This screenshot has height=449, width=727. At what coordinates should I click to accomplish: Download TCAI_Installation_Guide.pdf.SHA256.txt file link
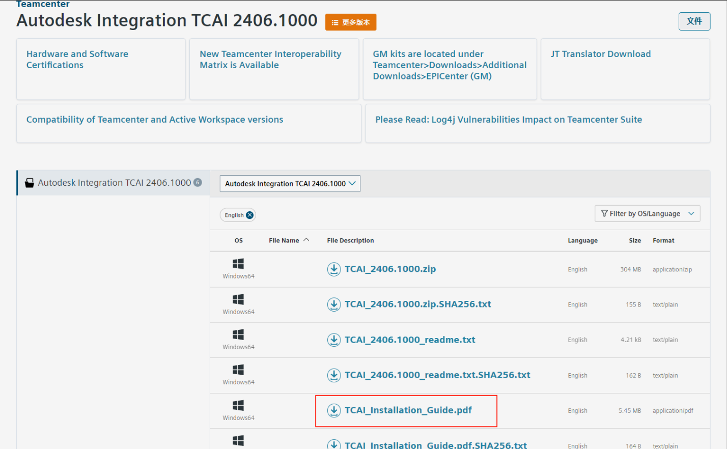coord(436,445)
